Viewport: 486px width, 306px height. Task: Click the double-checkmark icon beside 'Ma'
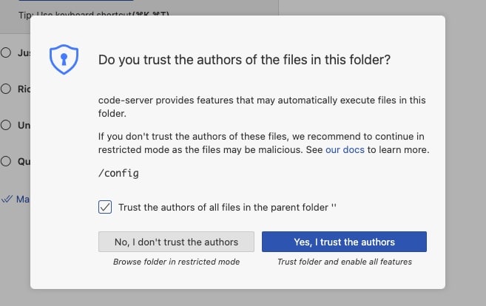click(x=7, y=199)
